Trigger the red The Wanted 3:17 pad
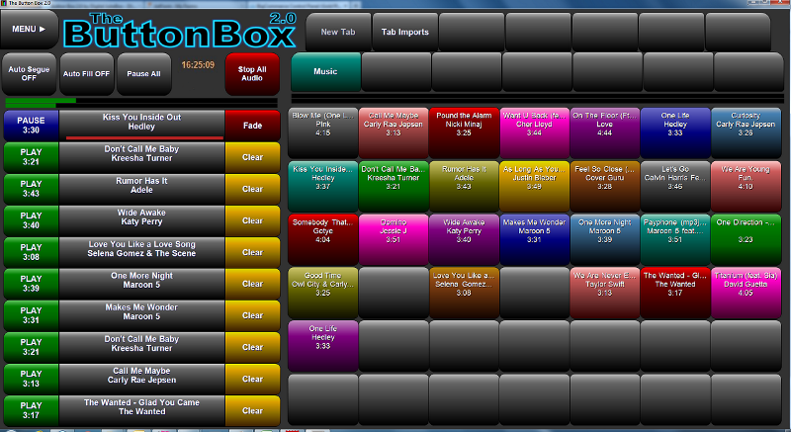This screenshot has height=432, width=791. (675, 293)
